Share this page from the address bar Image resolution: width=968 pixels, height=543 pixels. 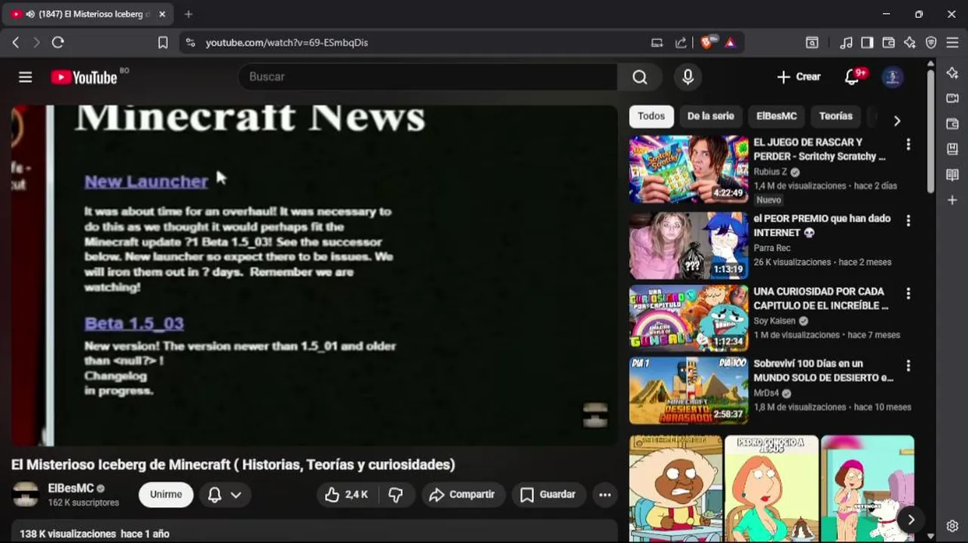(681, 43)
